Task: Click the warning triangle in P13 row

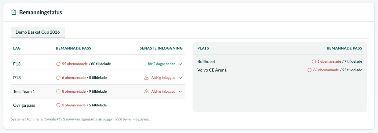Action: click(x=146, y=78)
